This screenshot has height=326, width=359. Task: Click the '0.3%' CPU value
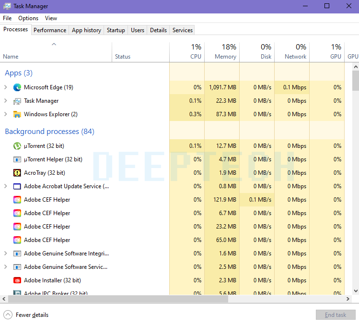(x=195, y=114)
